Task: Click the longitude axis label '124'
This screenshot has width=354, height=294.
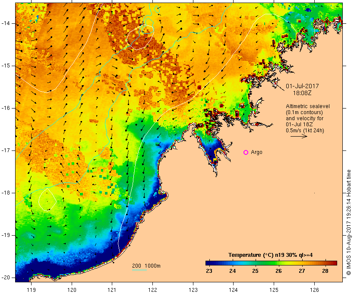Action: (233, 290)
